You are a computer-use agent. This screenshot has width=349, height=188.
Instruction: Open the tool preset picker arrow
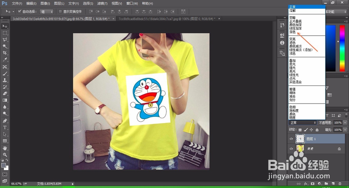13,12
